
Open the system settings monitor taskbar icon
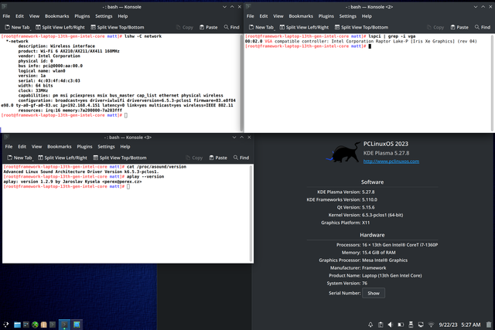tap(26, 325)
